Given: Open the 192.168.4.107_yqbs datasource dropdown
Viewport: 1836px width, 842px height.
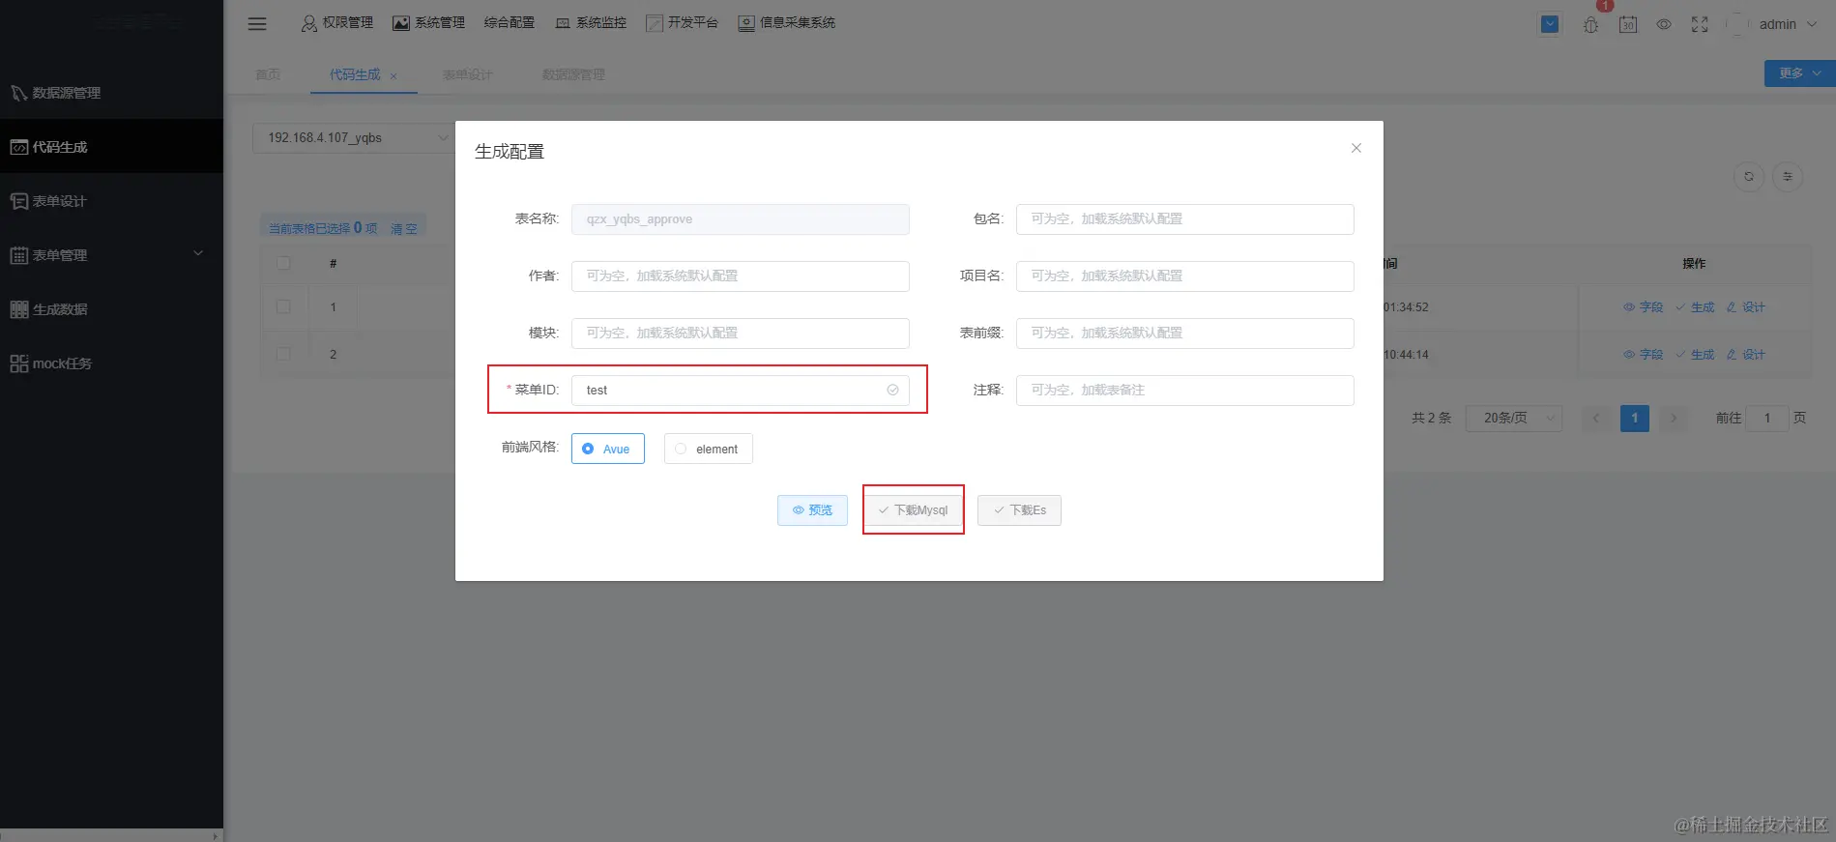Looking at the screenshot, I should click(353, 138).
